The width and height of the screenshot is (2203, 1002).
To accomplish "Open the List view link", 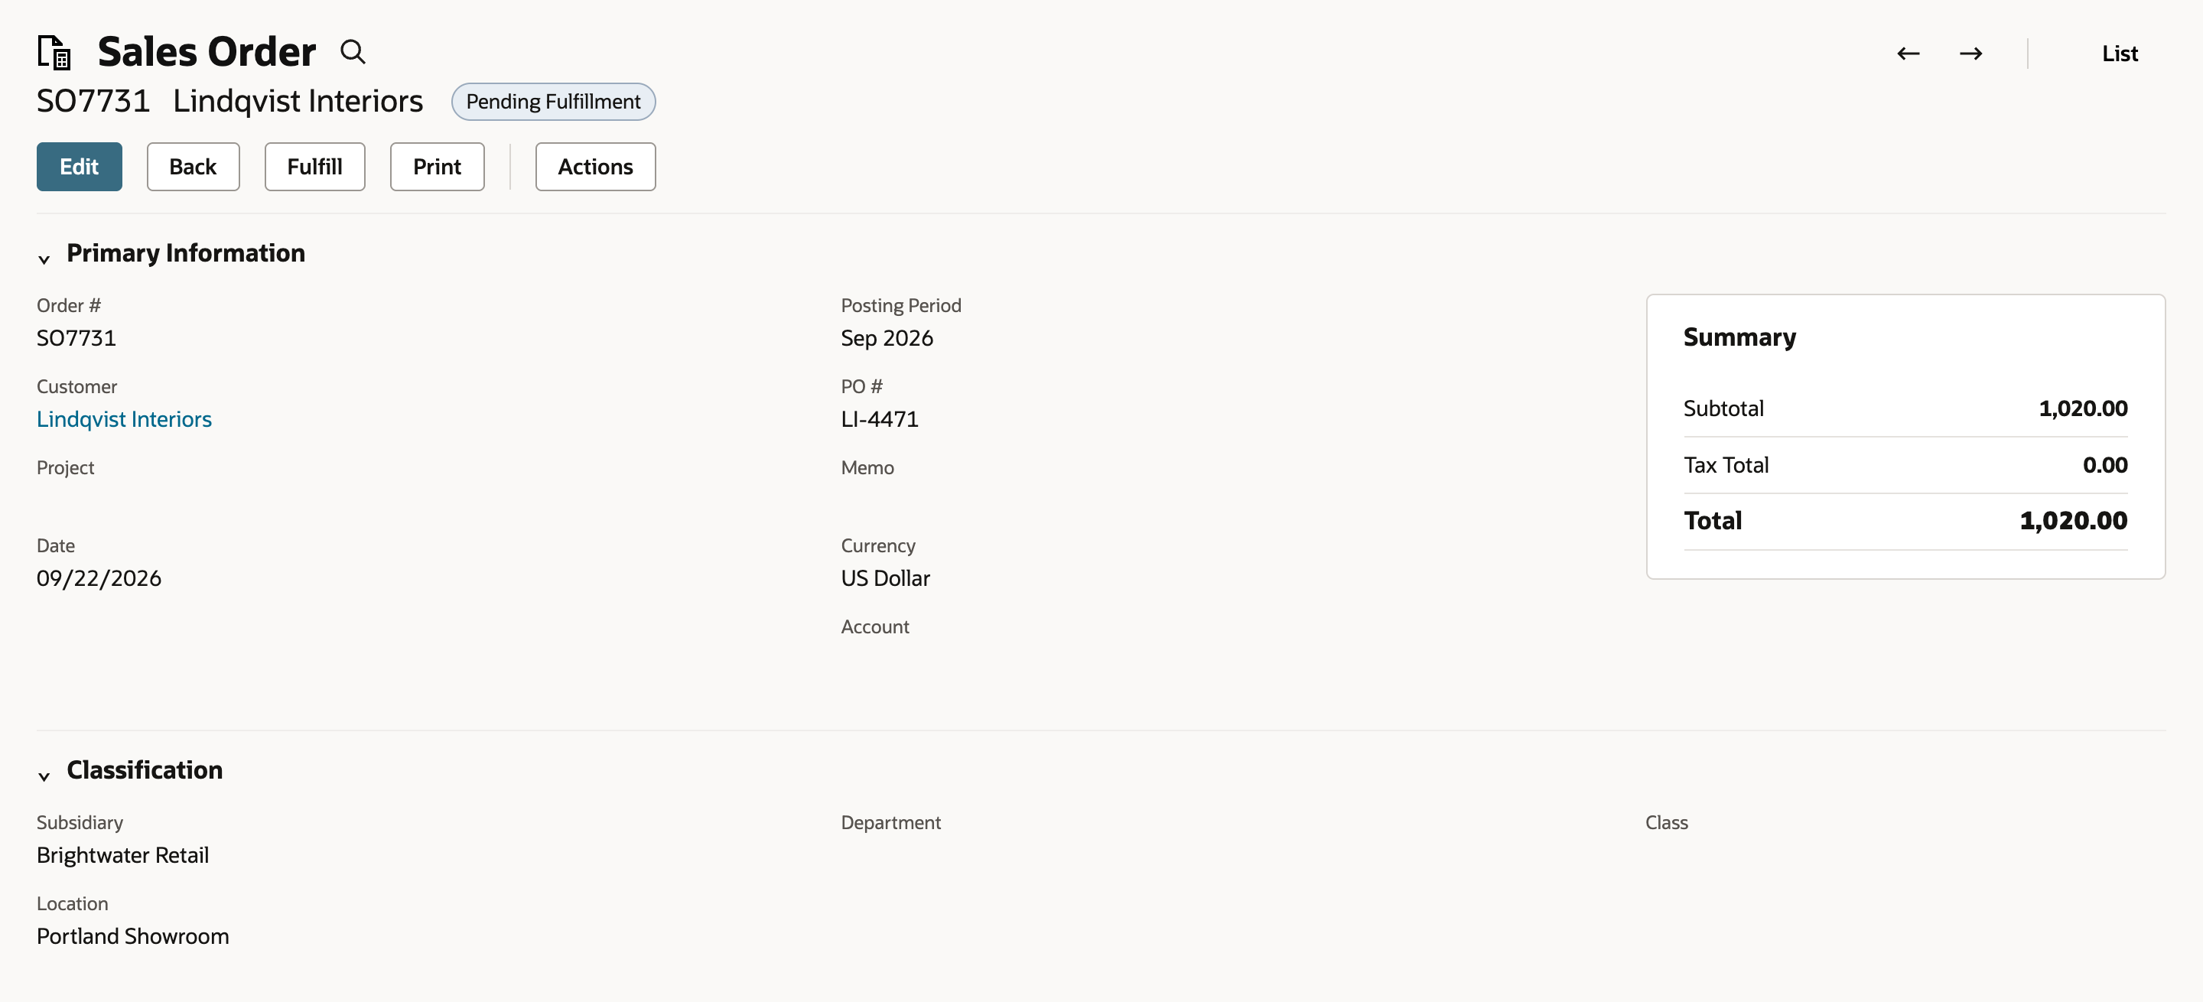I will 2119,53.
